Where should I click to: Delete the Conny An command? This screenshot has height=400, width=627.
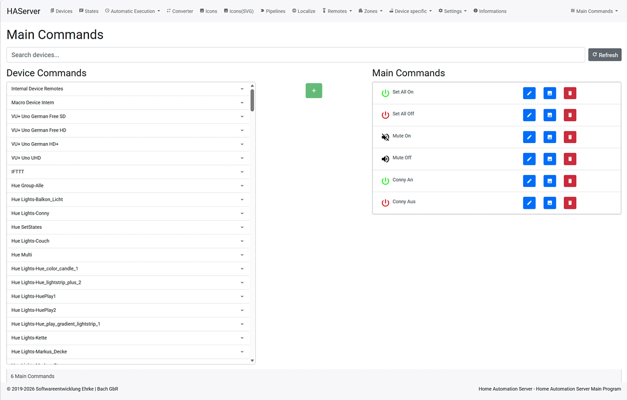pos(570,181)
